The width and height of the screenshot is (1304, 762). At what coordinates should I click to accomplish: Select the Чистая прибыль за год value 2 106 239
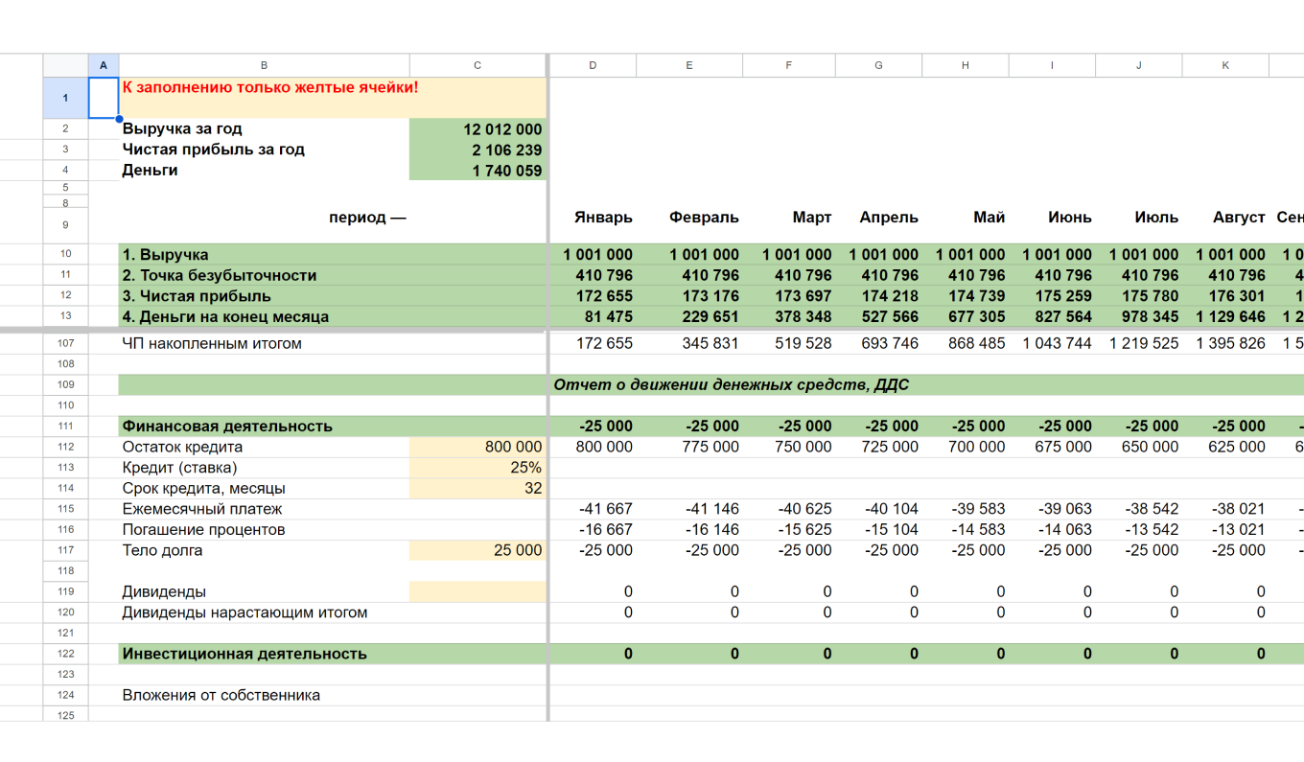(477, 150)
